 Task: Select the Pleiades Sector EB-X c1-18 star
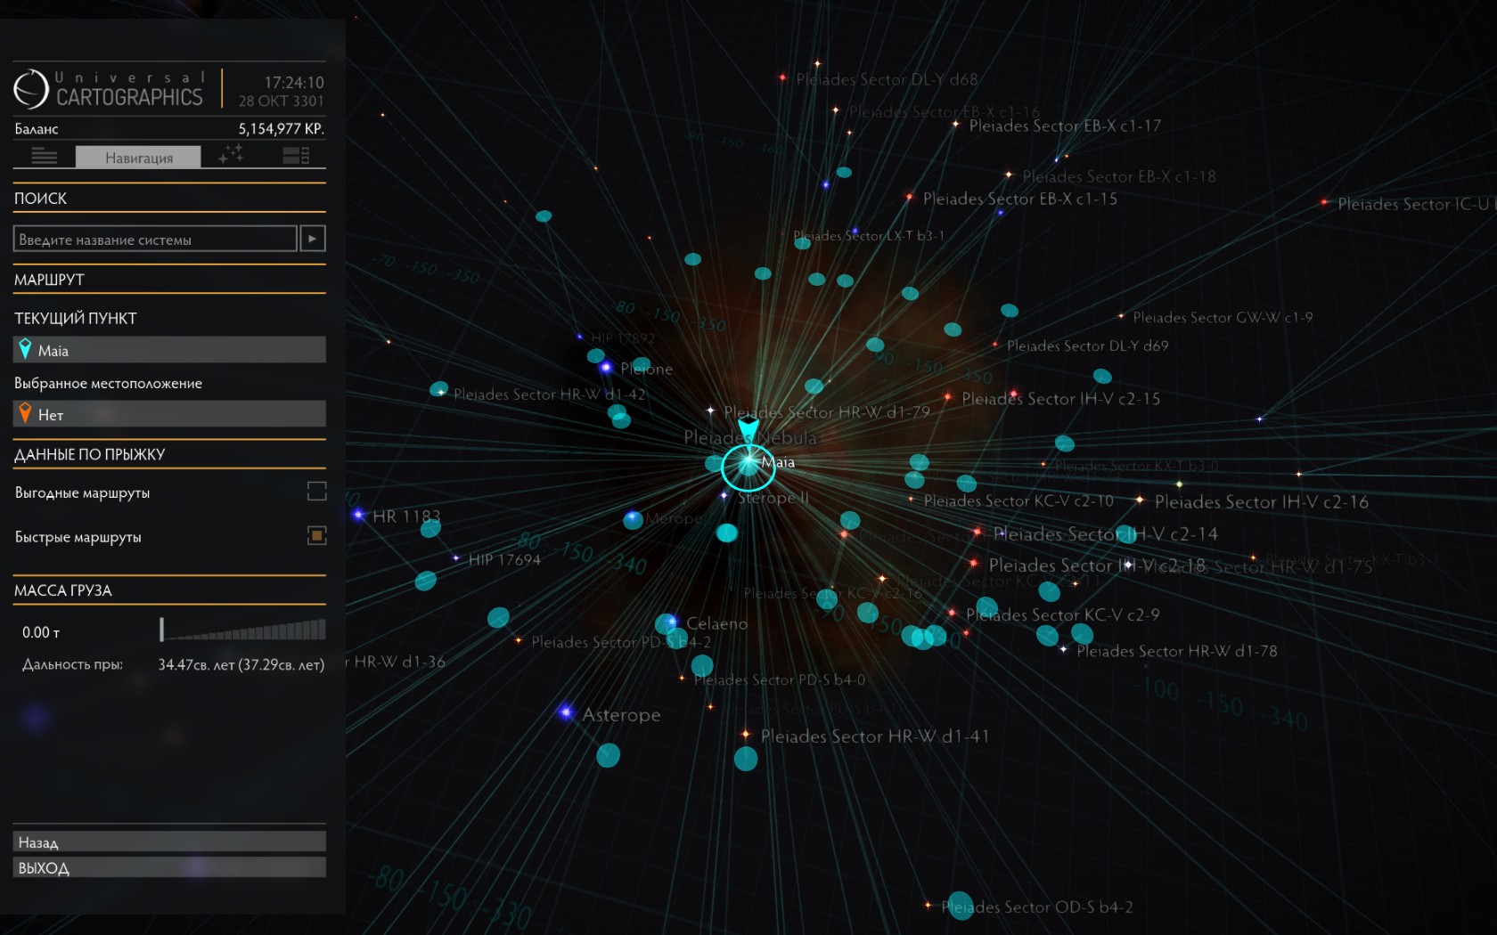pyautogui.click(x=1009, y=175)
